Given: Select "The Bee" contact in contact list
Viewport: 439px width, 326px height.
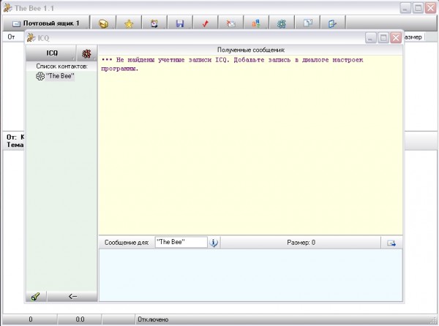Looking at the screenshot, I should click(x=60, y=76).
